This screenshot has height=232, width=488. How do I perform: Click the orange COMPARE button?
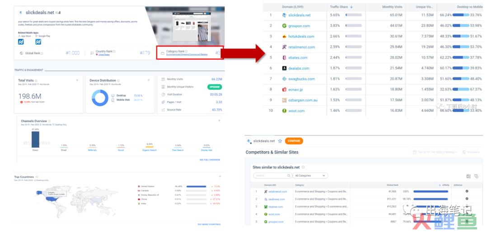pos(294,141)
